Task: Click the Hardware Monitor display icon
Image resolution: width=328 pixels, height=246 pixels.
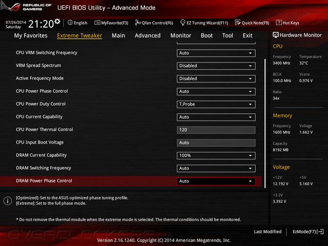Action: (276, 35)
